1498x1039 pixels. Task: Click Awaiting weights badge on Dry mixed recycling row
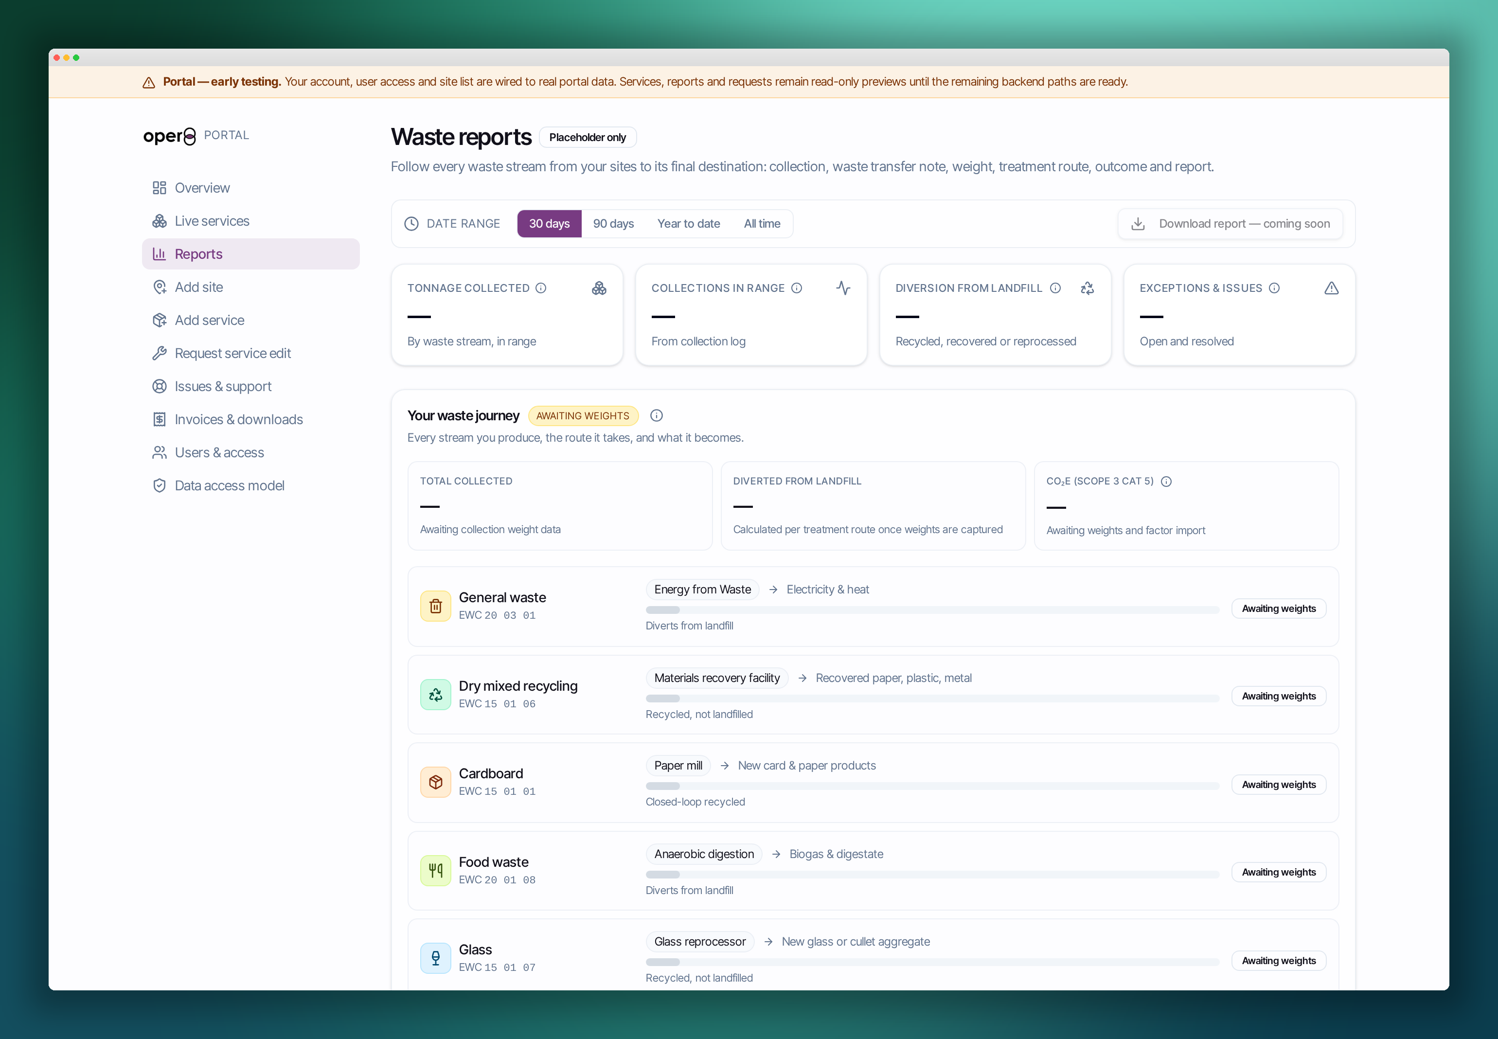click(1279, 697)
